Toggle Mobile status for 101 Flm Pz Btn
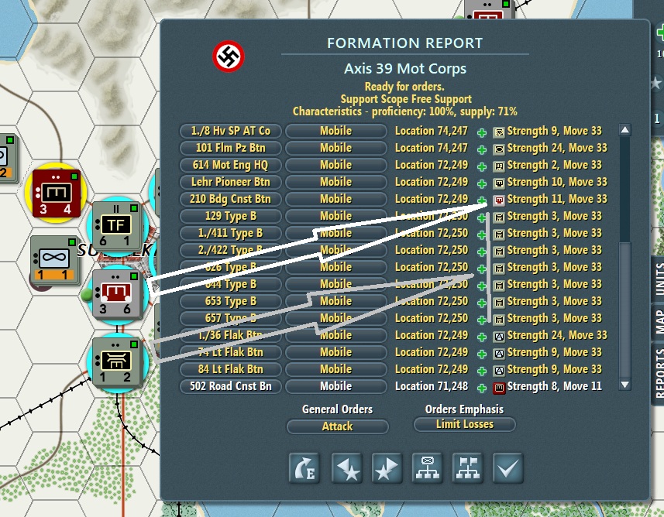 point(335,148)
